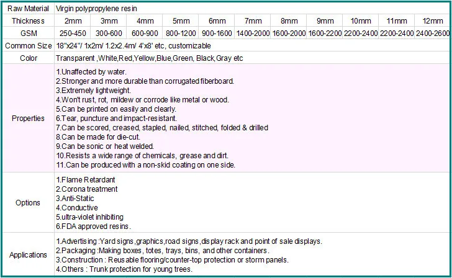The width and height of the screenshot is (452, 278).
Task: Select the 'Trunk protection for young trees' line
Action: coord(124,269)
